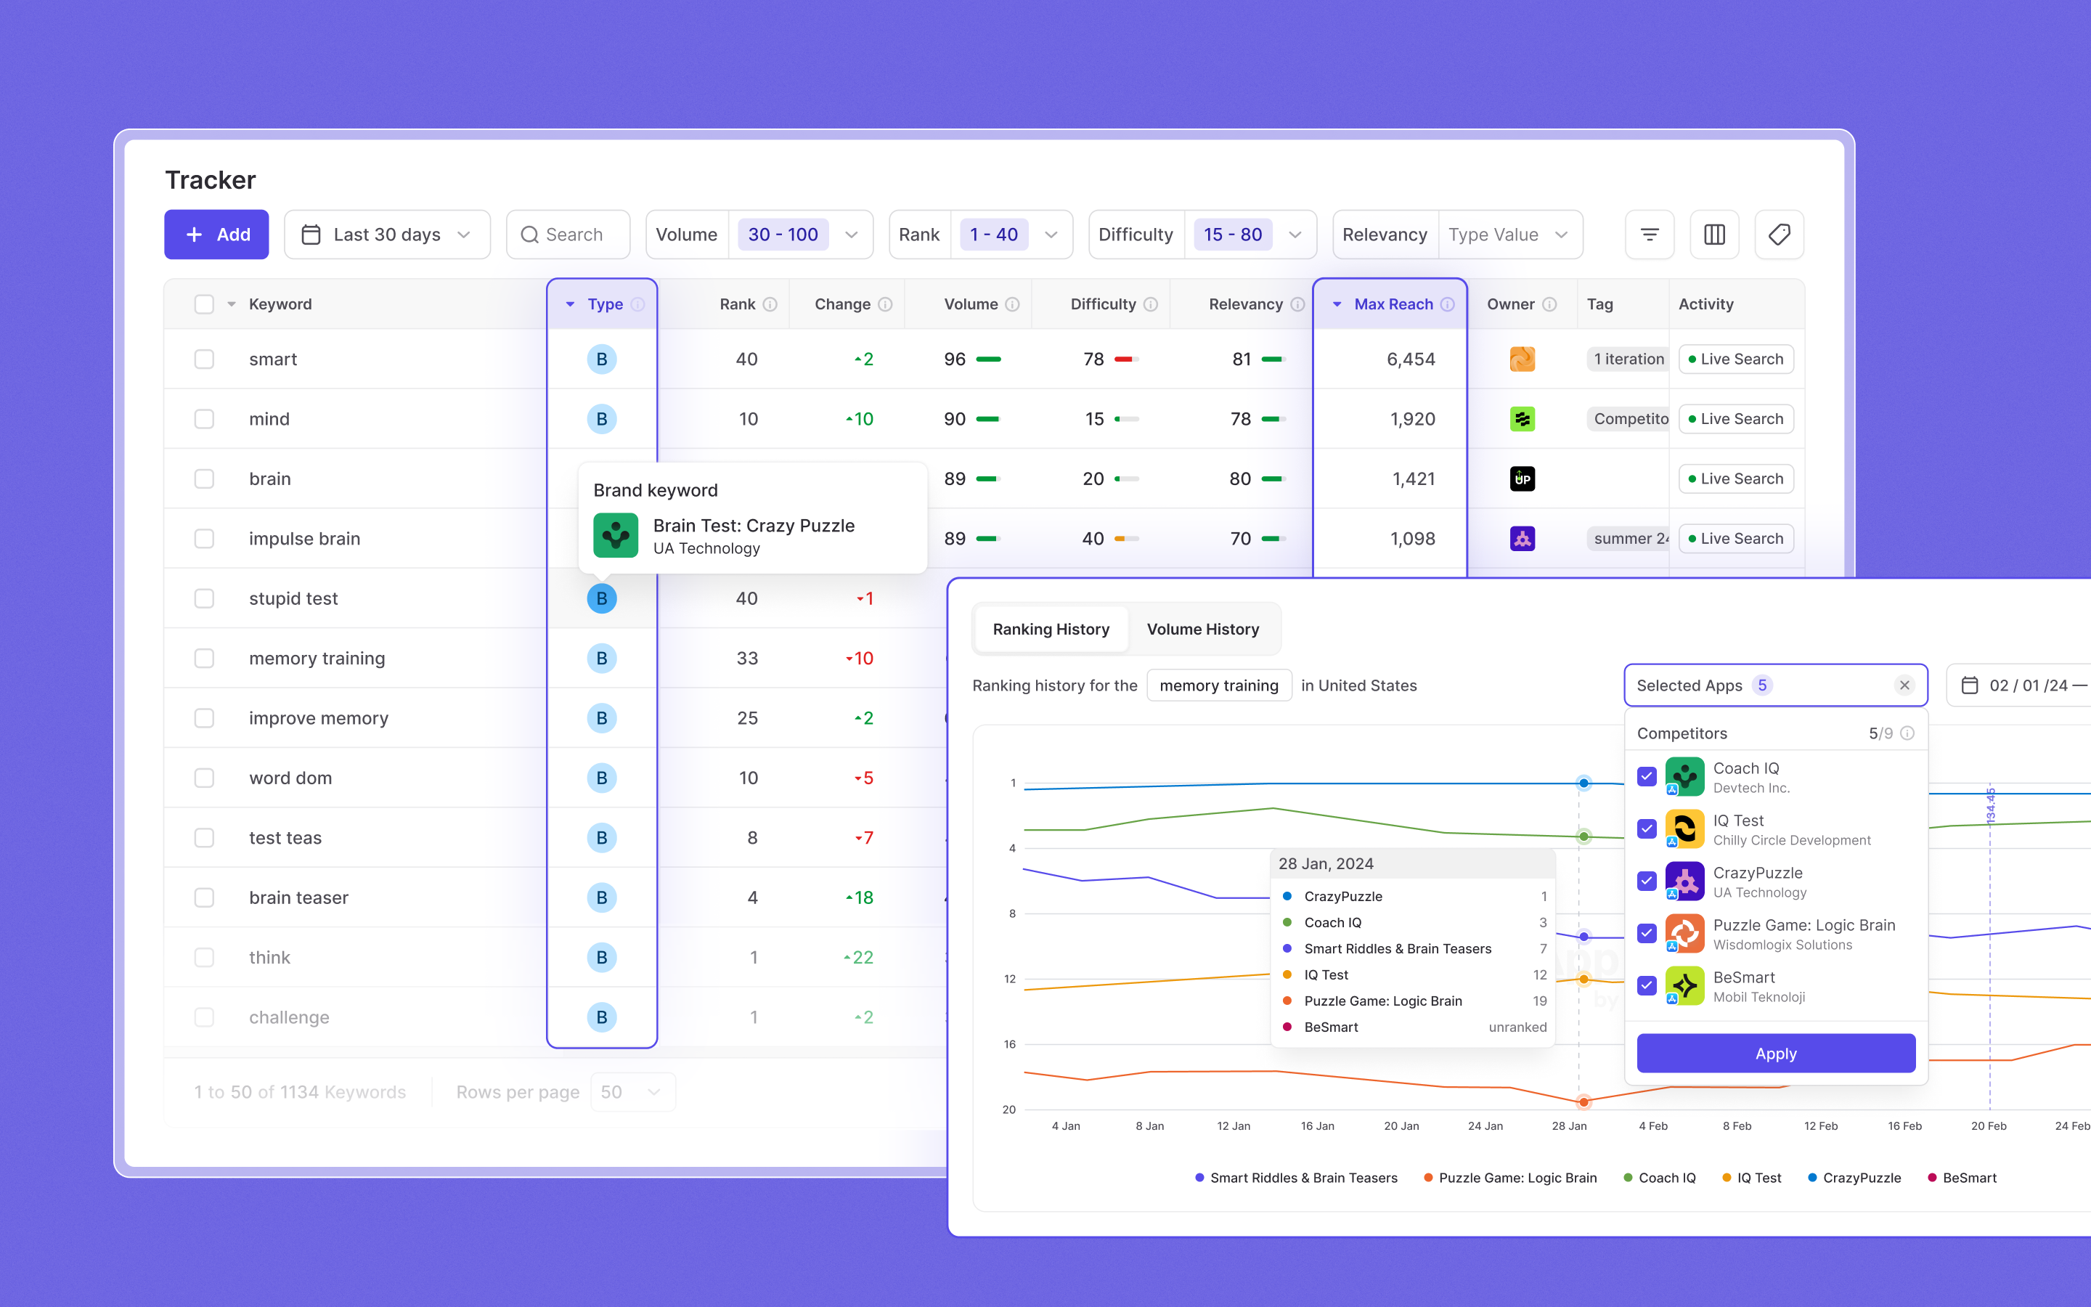The height and width of the screenshot is (1307, 2091).
Task: Check the checkbox for the mind keyword
Action: (204, 419)
